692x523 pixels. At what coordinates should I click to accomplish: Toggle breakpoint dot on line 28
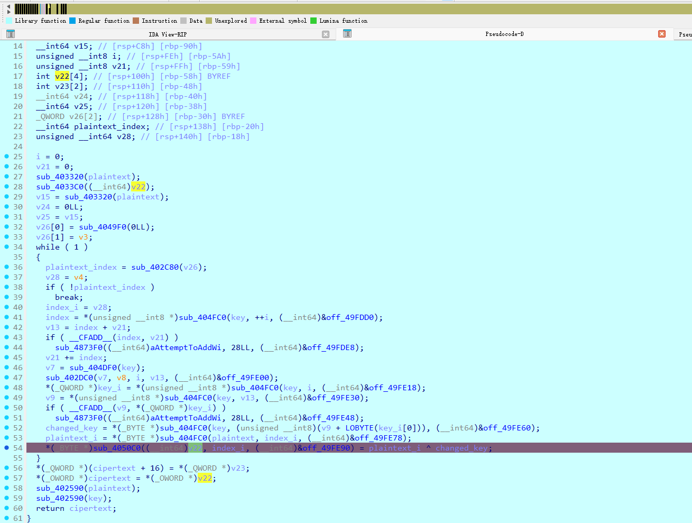[6, 187]
